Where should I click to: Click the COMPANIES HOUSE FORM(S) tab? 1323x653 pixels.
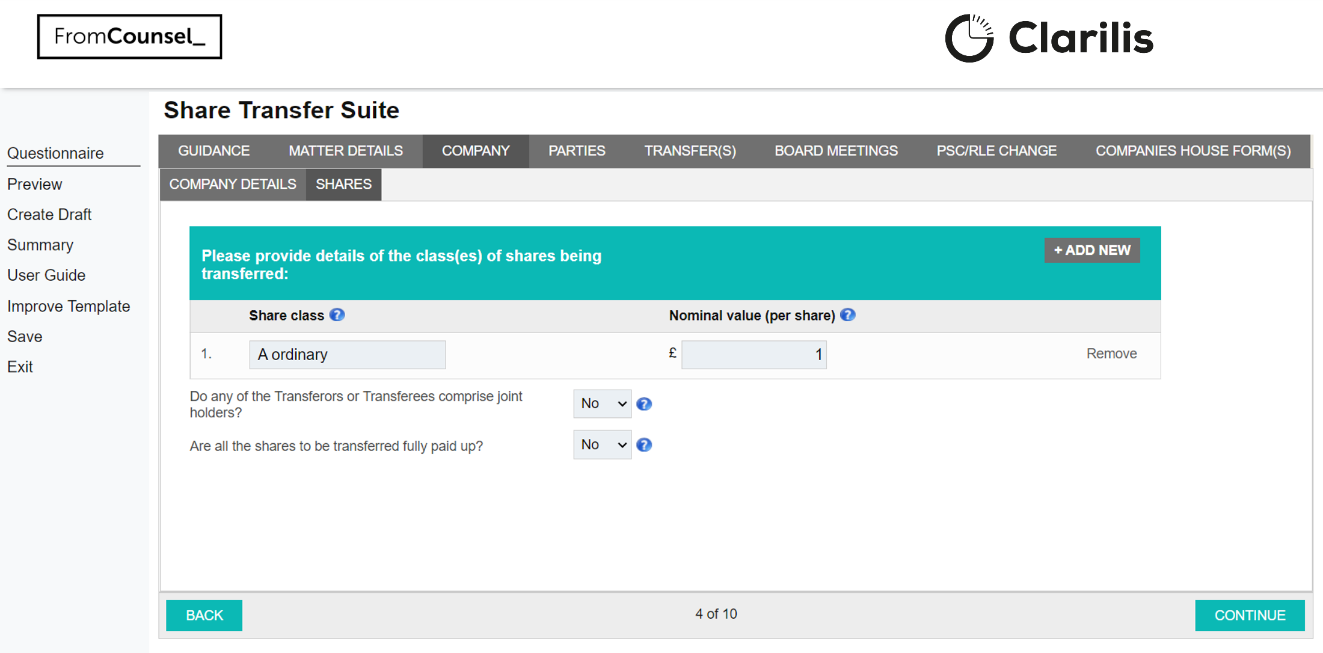click(x=1193, y=152)
